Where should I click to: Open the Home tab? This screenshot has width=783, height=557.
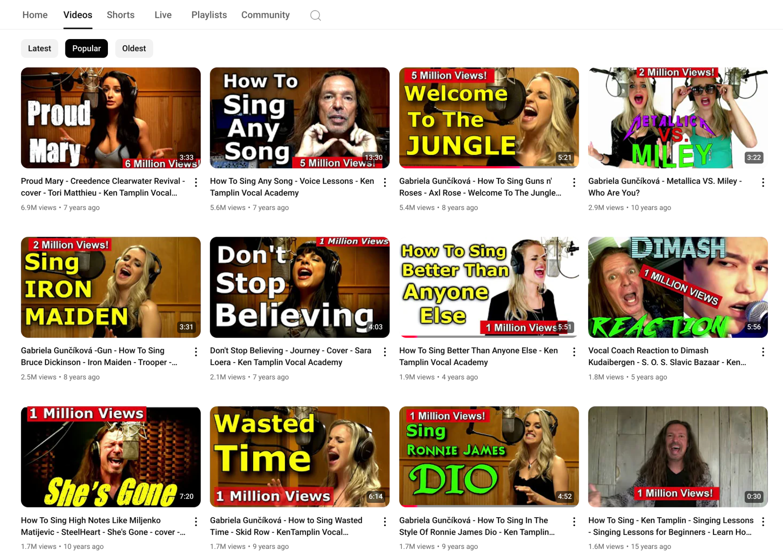[35, 15]
